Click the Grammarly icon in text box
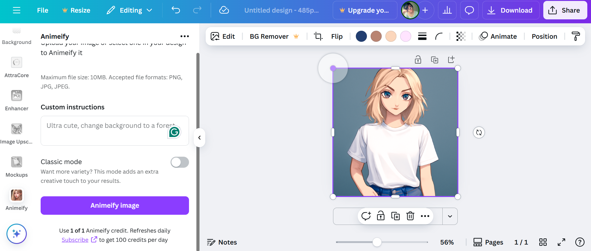Screen dimensions: 591x251 (x=174, y=132)
